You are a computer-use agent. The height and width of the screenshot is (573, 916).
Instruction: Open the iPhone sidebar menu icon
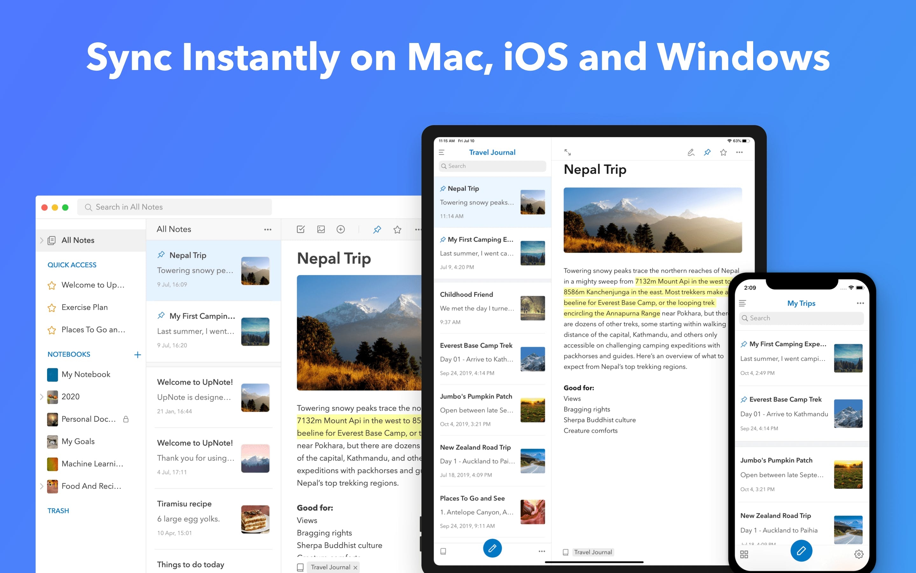(x=742, y=303)
